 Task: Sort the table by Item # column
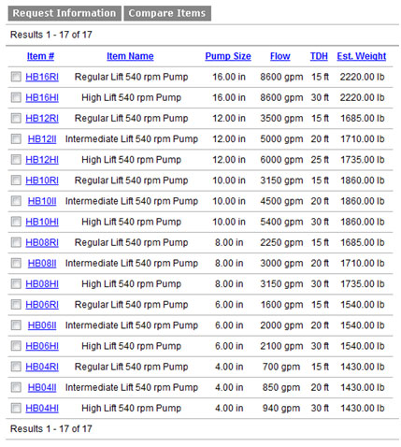click(x=40, y=56)
